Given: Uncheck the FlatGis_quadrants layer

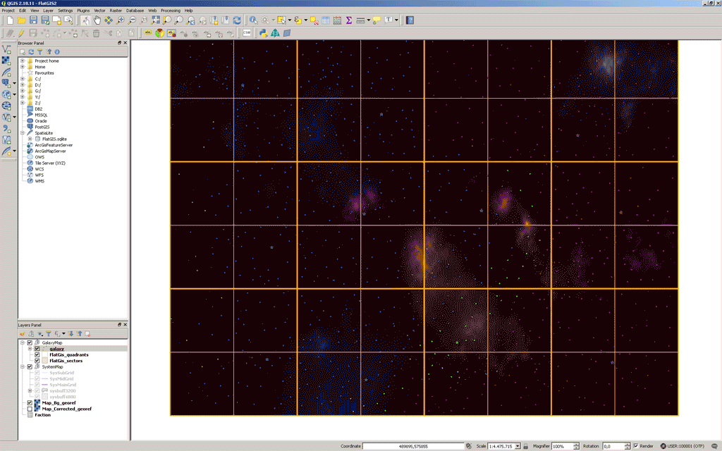Looking at the screenshot, I should [x=37, y=354].
